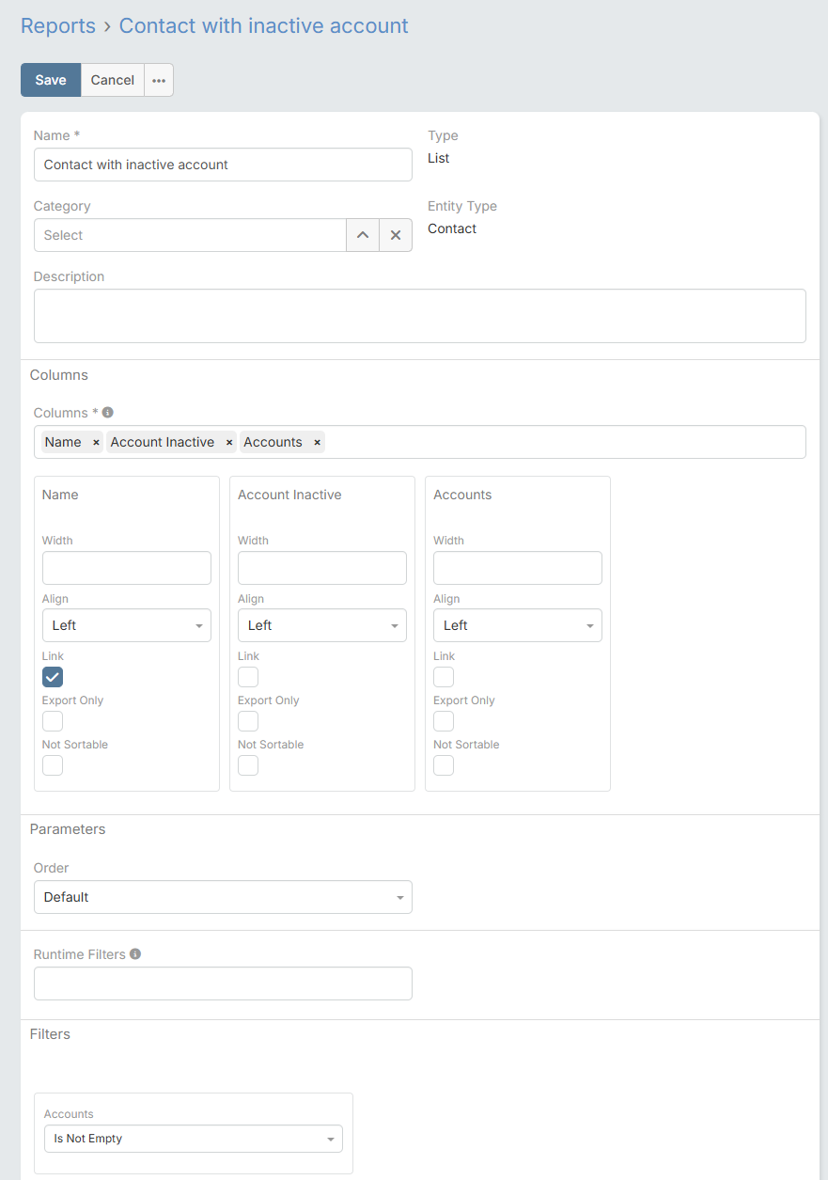
Task: Click the Runtime Filters info icon
Action: [135, 954]
